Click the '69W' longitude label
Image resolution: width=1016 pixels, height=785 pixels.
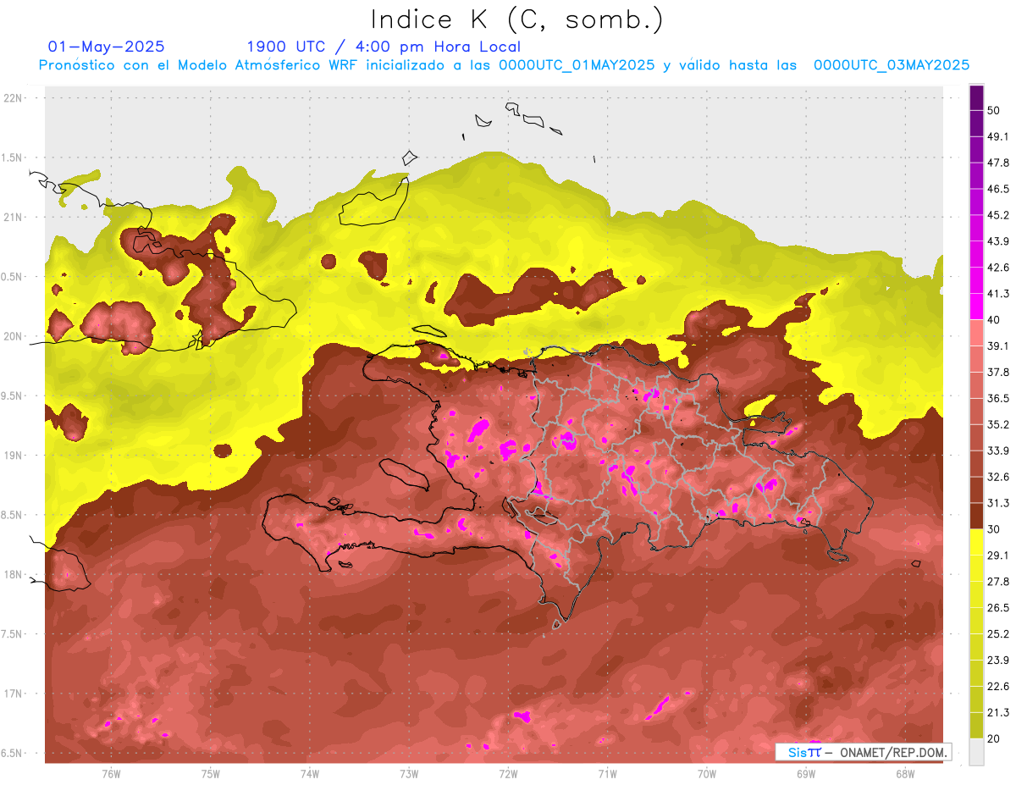[806, 773]
